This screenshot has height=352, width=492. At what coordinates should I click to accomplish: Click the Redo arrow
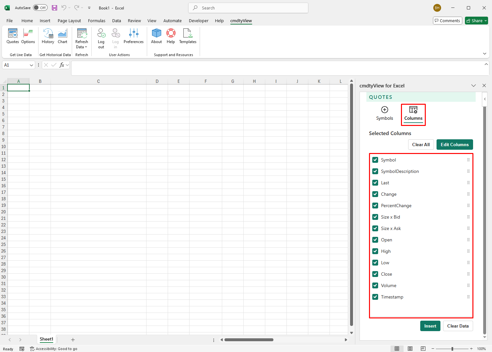pos(77,8)
